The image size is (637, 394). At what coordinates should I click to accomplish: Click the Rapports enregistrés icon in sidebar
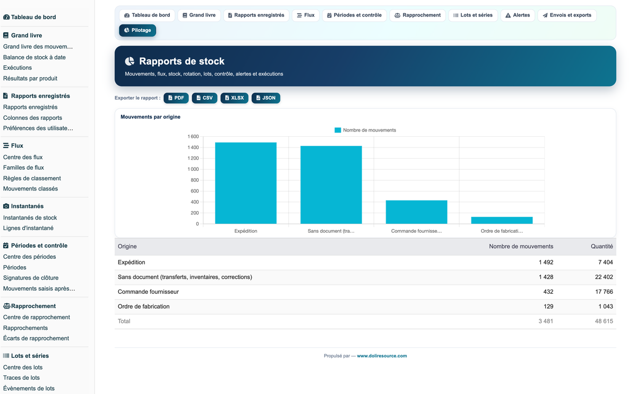pyautogui.click(x=6, y=96)
